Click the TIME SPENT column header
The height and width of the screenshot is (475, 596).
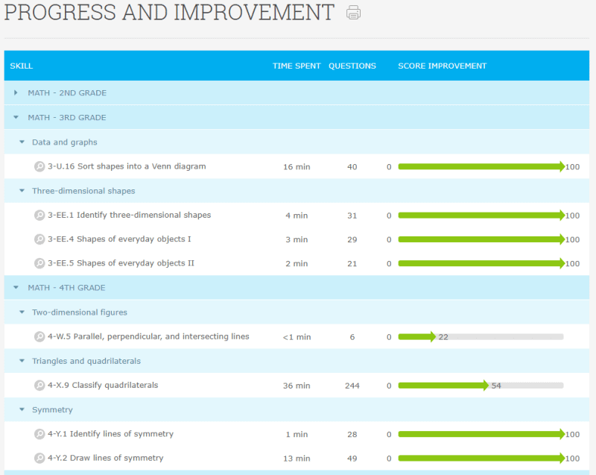coord(296,66)
